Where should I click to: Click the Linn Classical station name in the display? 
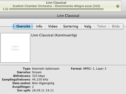pos(56,3)
